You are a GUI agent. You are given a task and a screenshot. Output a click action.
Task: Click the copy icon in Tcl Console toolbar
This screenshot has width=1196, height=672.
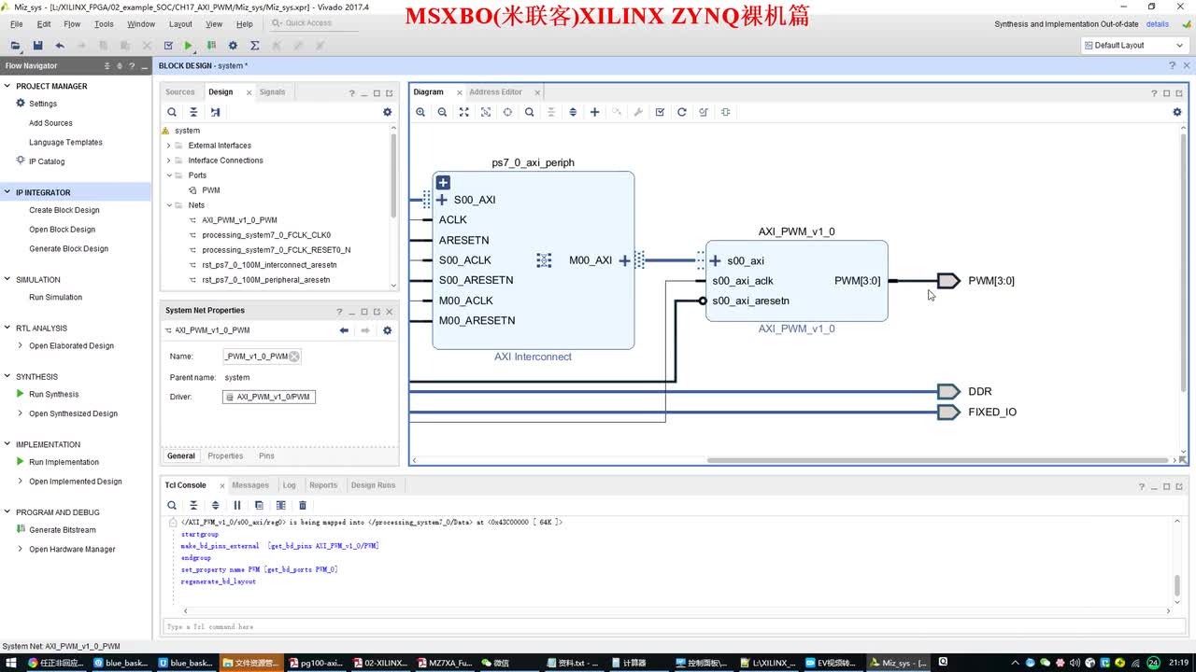259,505
